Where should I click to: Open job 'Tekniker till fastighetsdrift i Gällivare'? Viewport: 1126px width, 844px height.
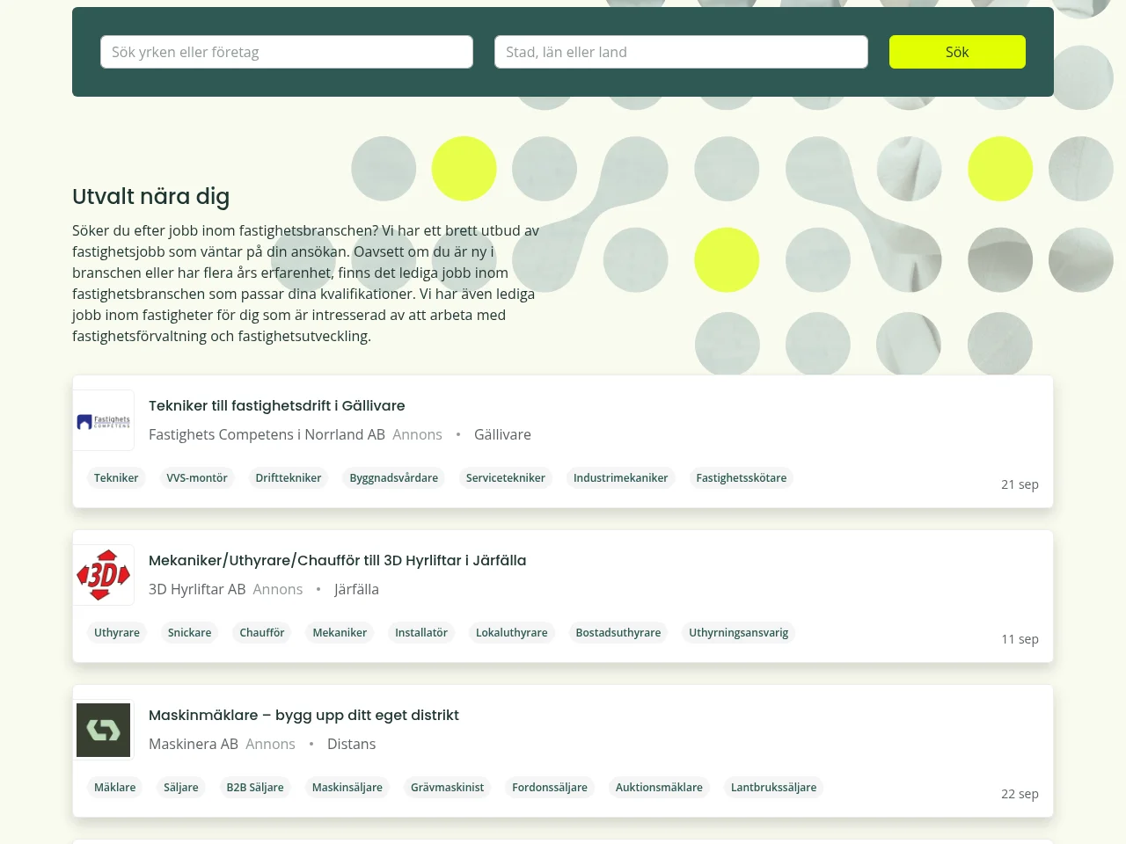click(277, 405)
